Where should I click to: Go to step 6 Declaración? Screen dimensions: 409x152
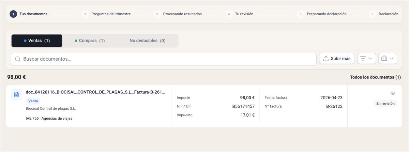coord(384,14)
